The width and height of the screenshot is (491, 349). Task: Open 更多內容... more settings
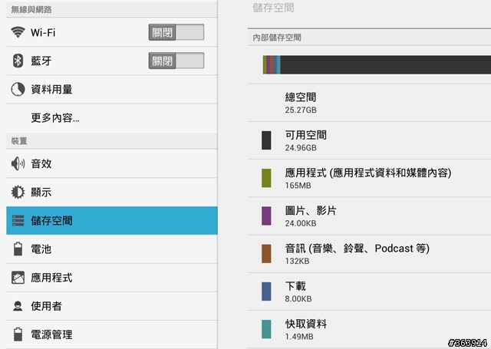click(112, 118)
